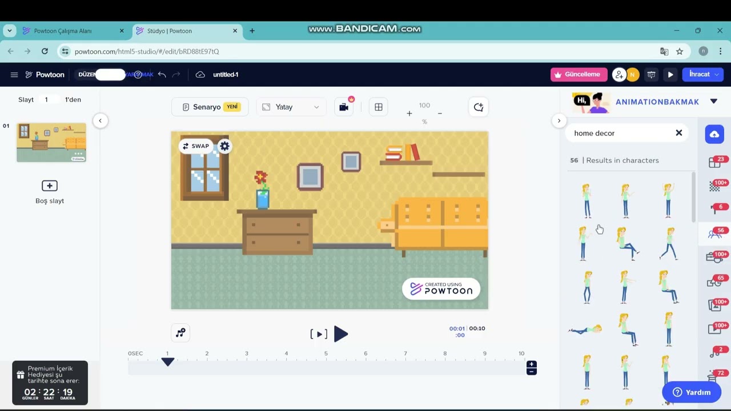Add a Boş slayt blank slide

tap(50, 192)
